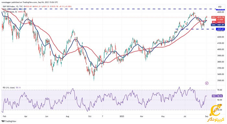Screen dimensions: 227x124
Task: Click the RSI (14, close) indicator label
Action: [x=9, y=88]
